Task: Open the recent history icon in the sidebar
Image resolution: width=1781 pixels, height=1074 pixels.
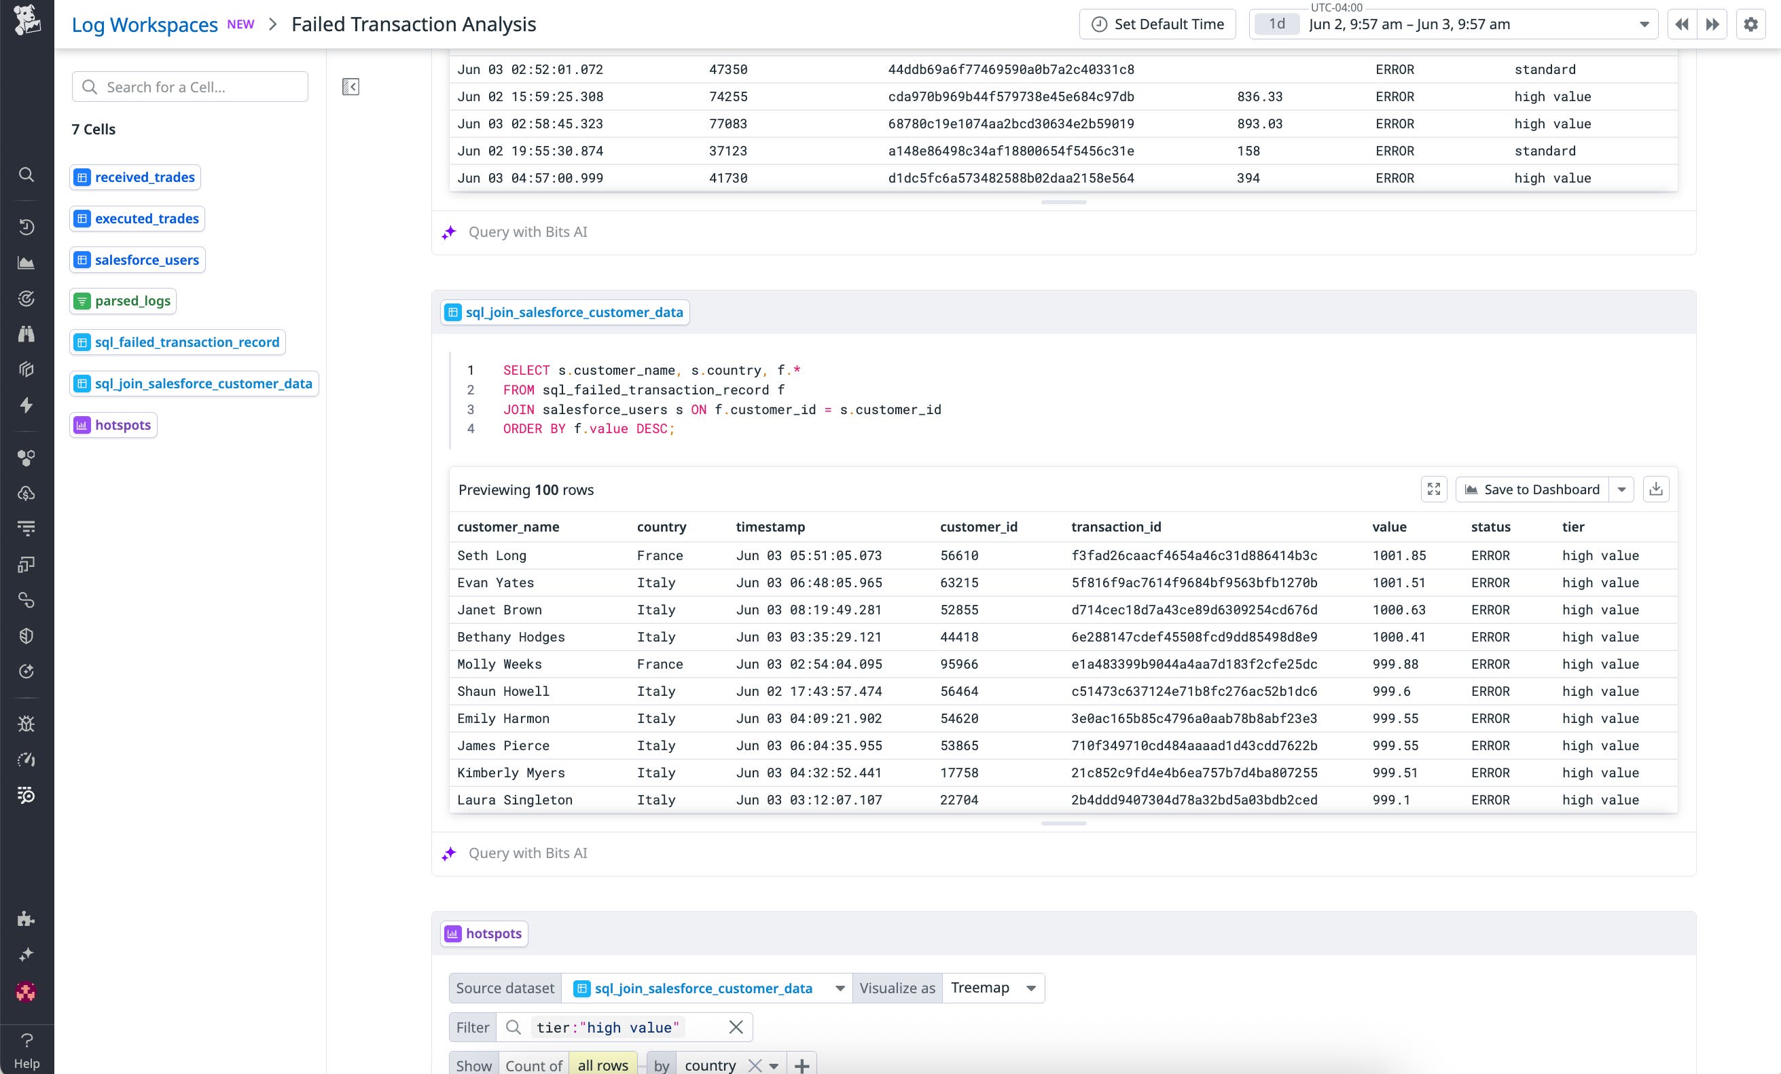Action: coord(26,226)
